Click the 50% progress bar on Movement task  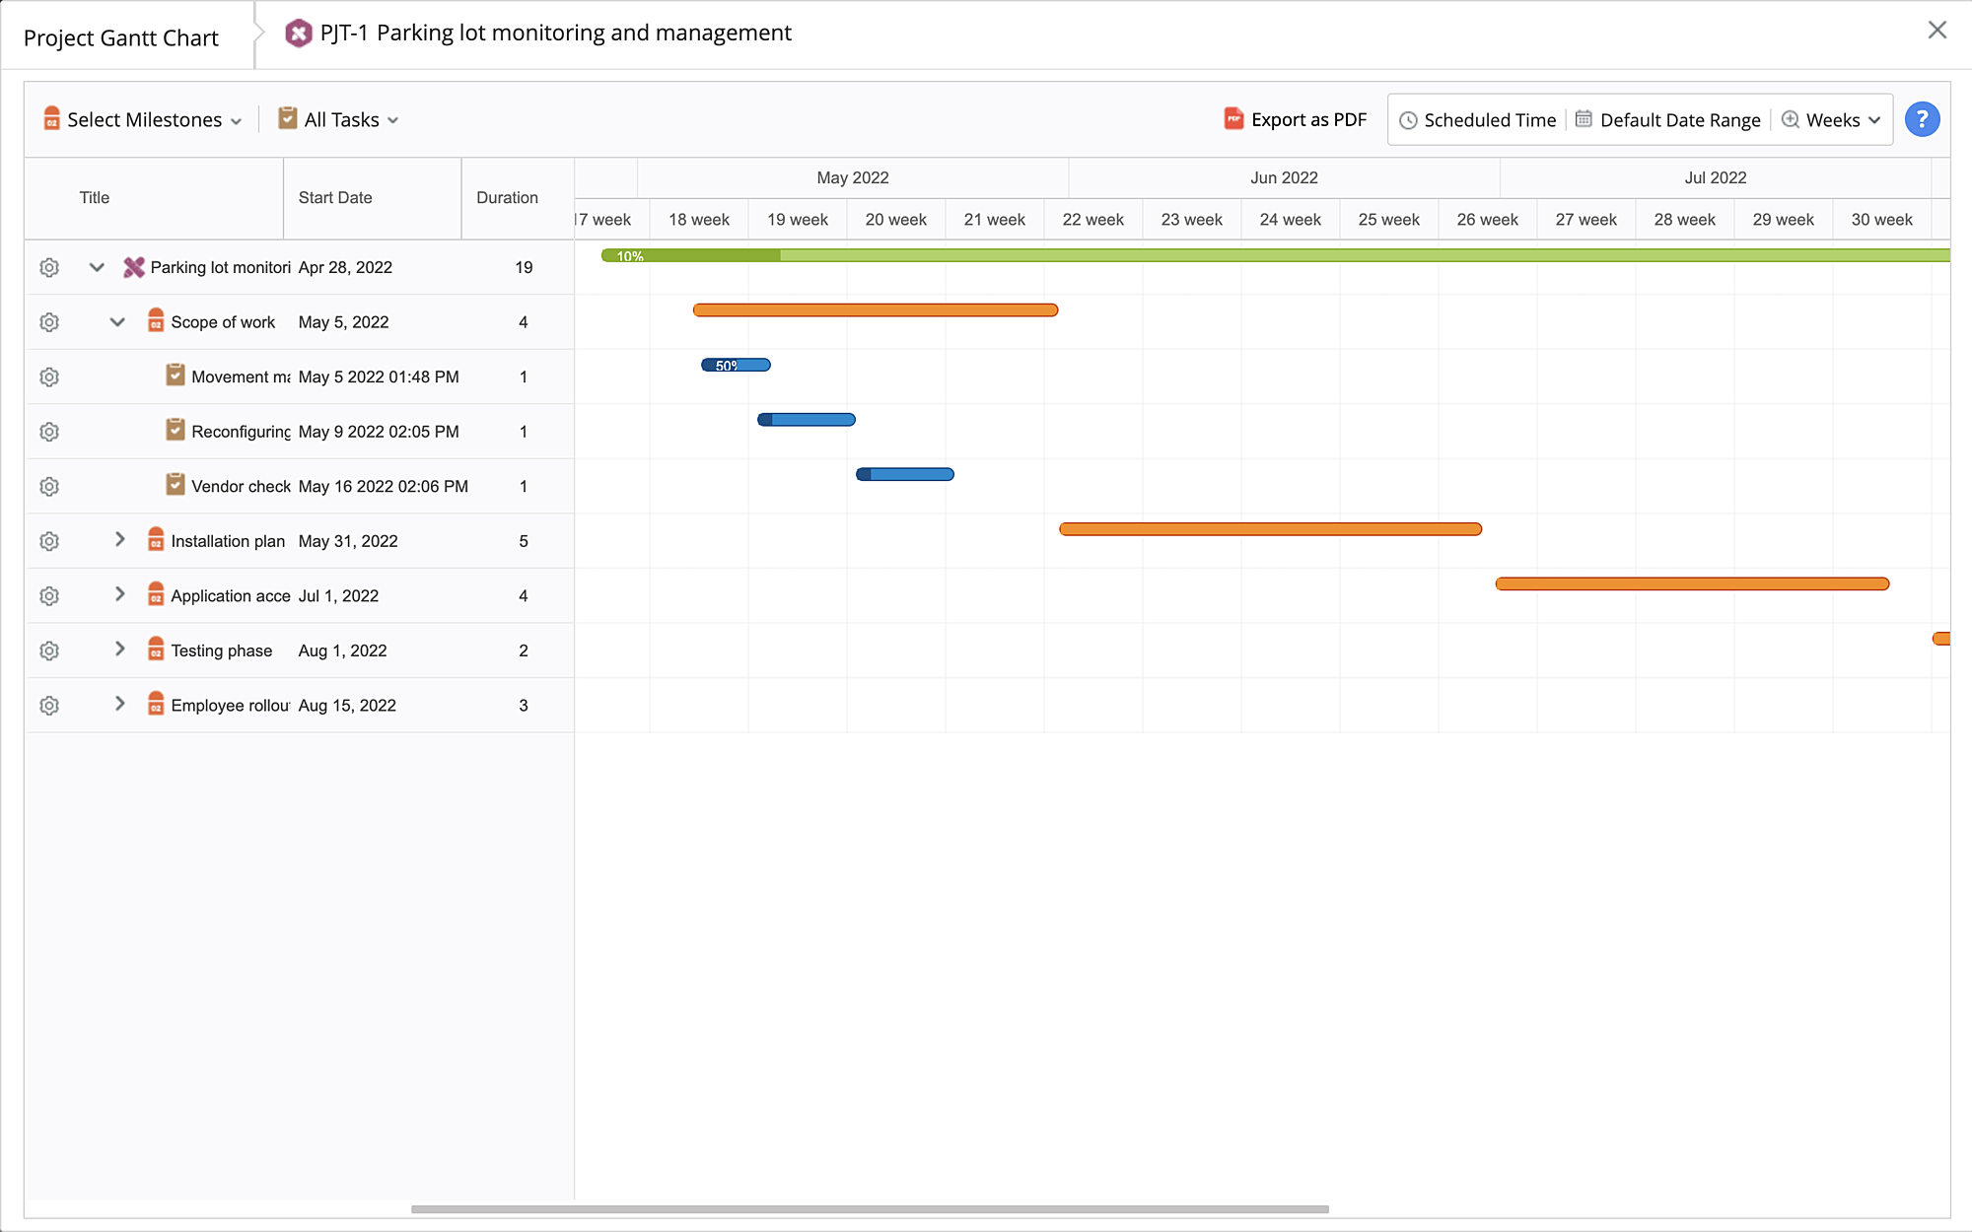click(735, 365)
